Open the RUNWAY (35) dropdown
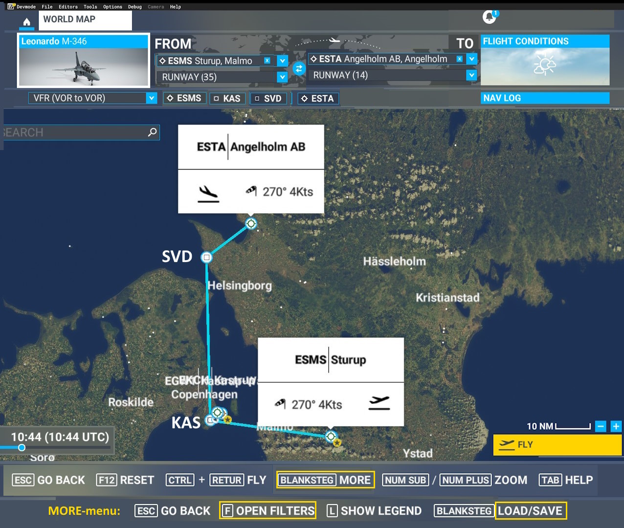This screenshot has height=528, width=624. pos(282,77)
